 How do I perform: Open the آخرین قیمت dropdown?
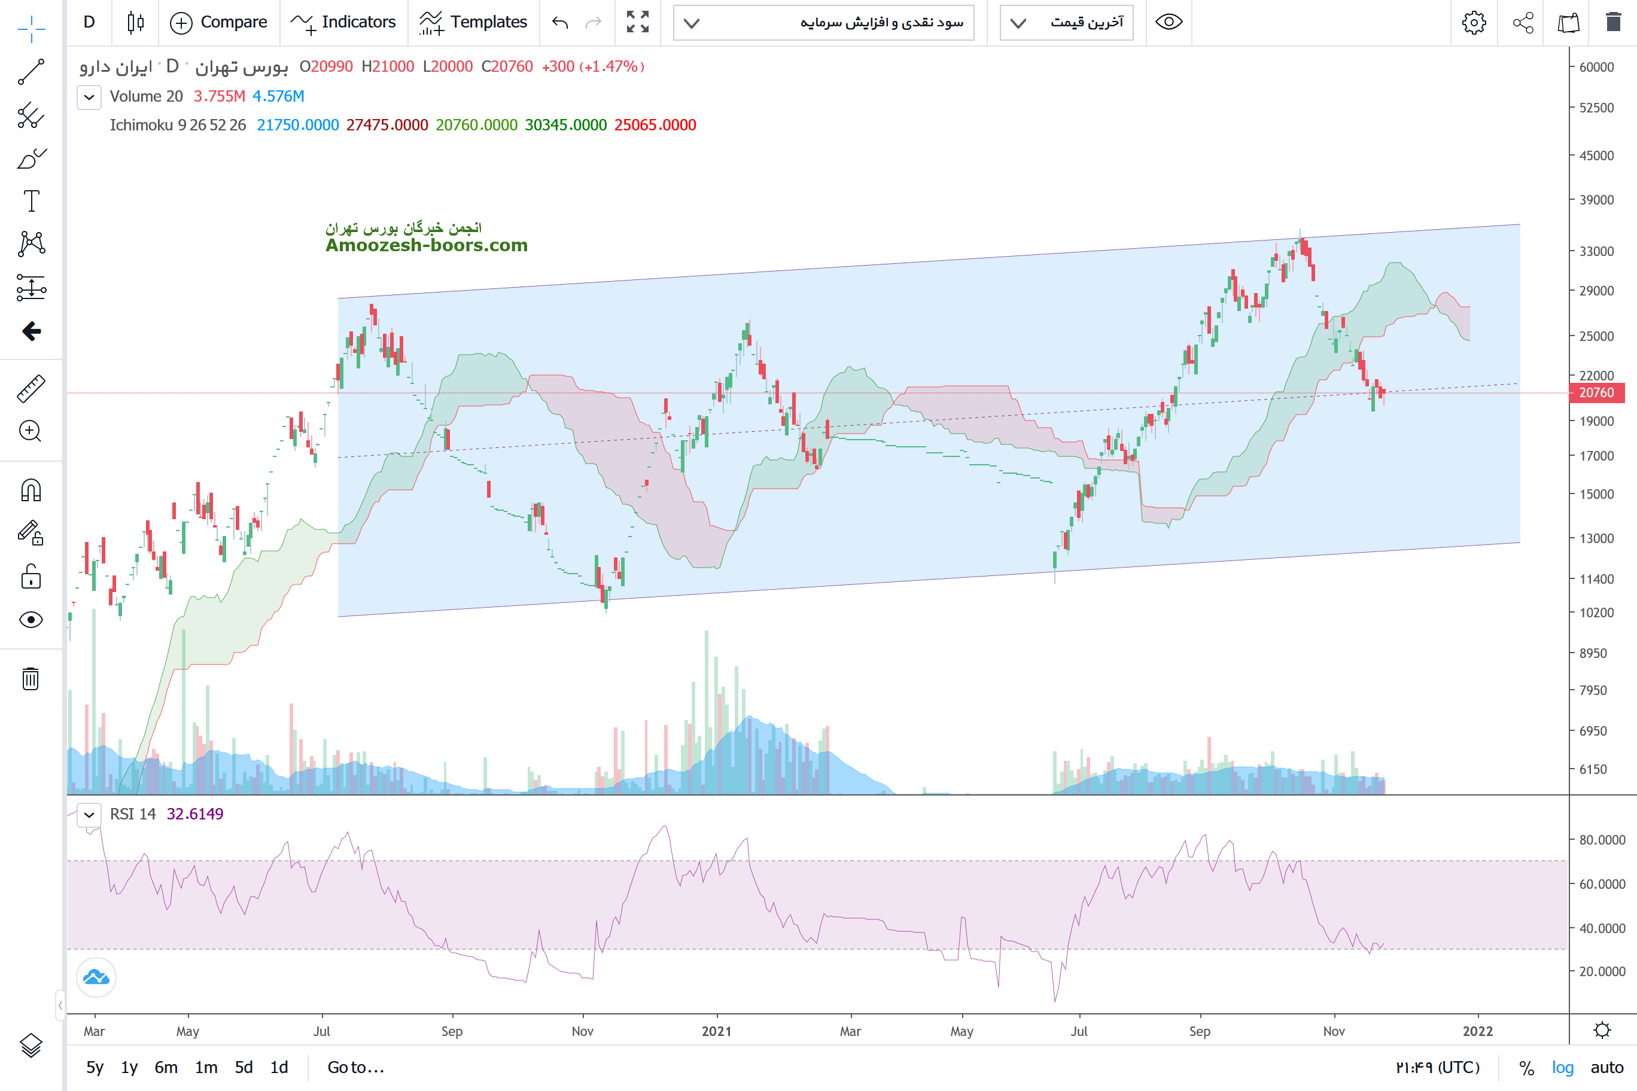[x=1066, y=22]
